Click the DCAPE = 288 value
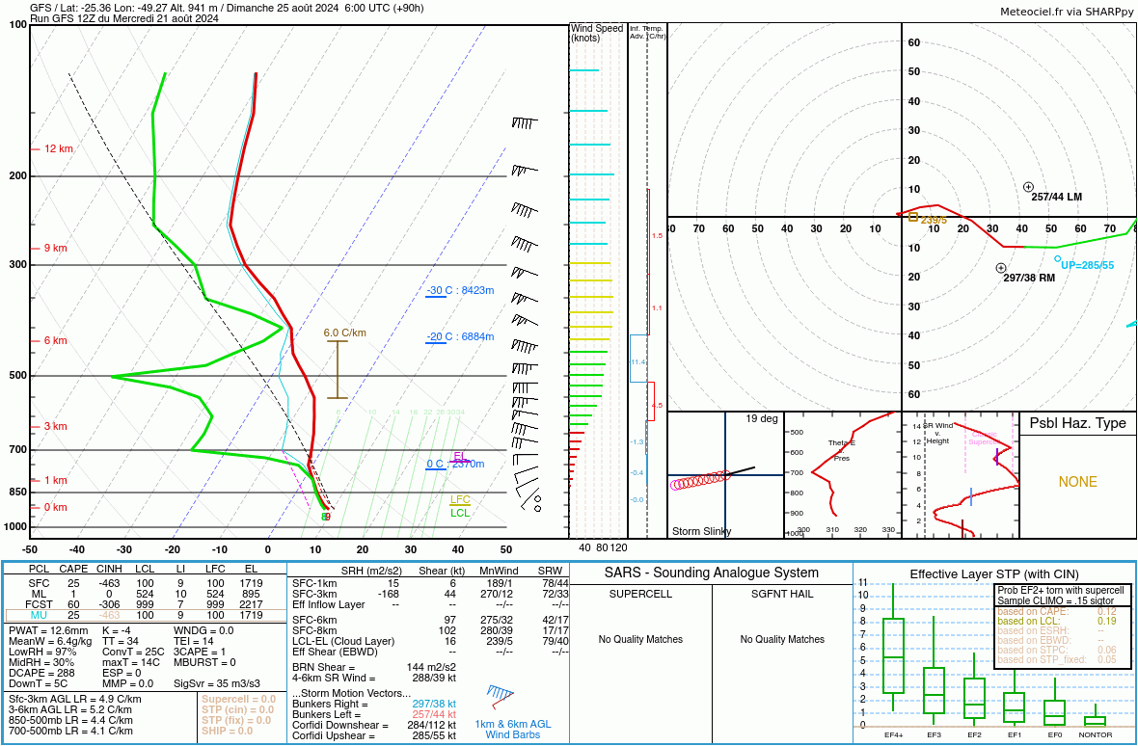This screenshot has height=746, width=1138. tap(41, 673)
